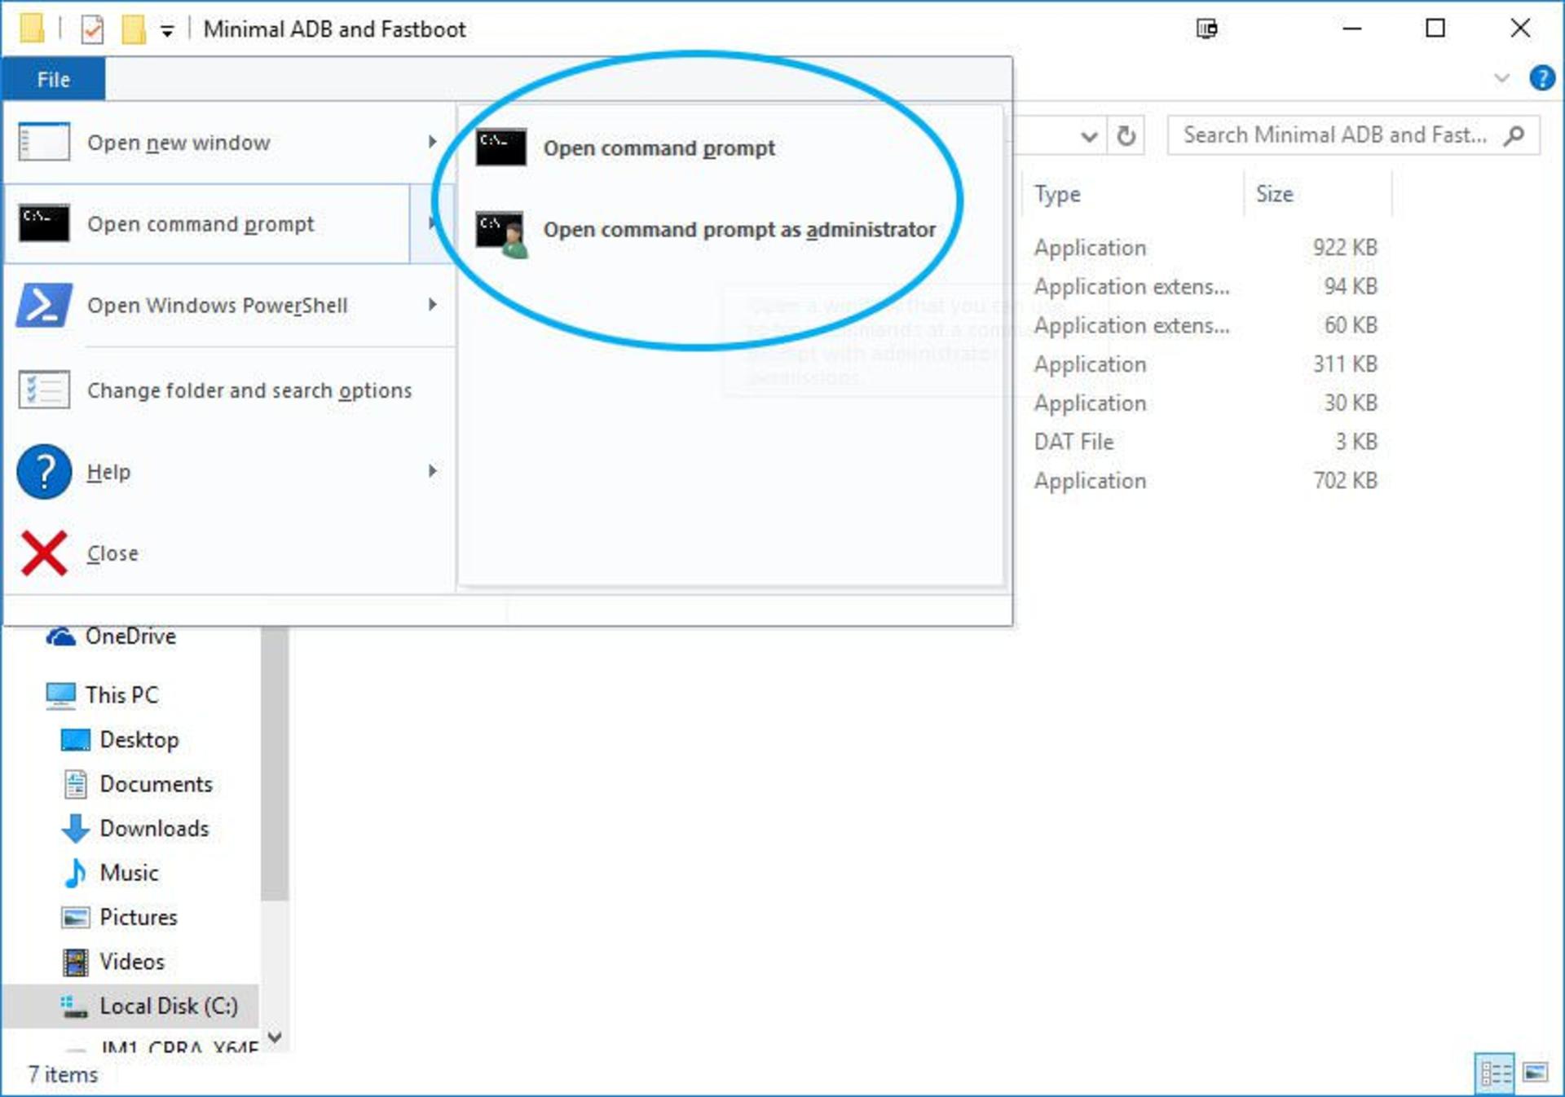Viewport: 1565px width, 1097px height.
Task: Open Music in navigation pane
Action: click(129, 873)
